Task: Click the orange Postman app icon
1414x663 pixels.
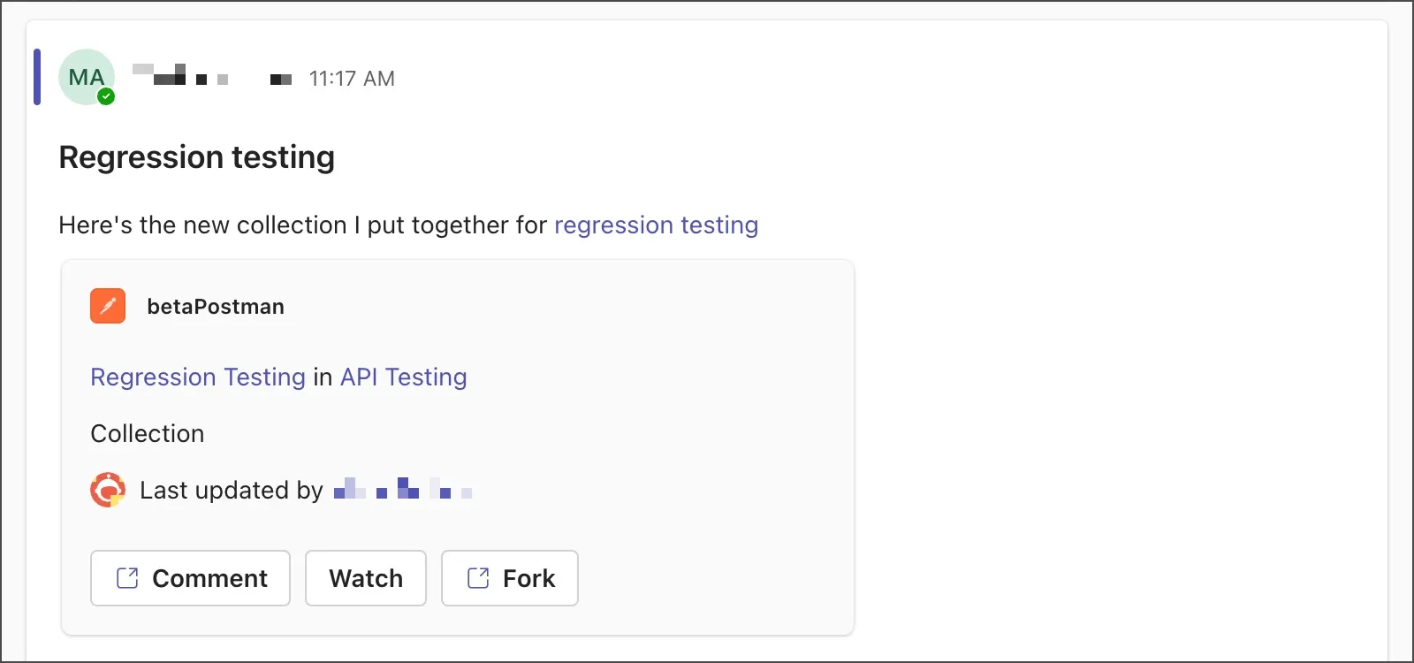Action: click(108, 306)
